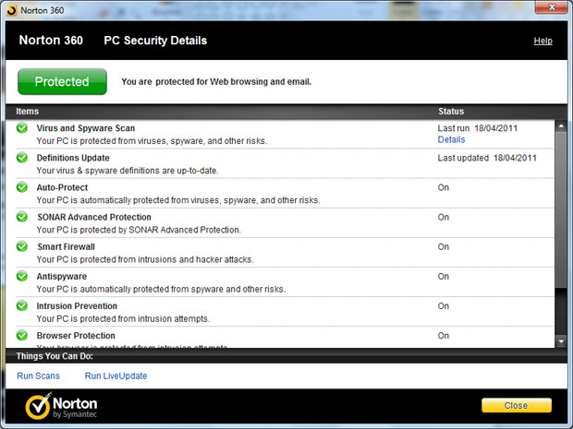Click the vertical scrollbar thumb
This screenshot has height=429, width=573.
561,209
